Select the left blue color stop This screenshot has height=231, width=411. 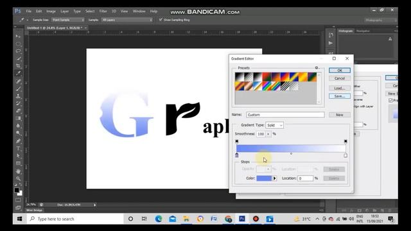pos(237,155)
